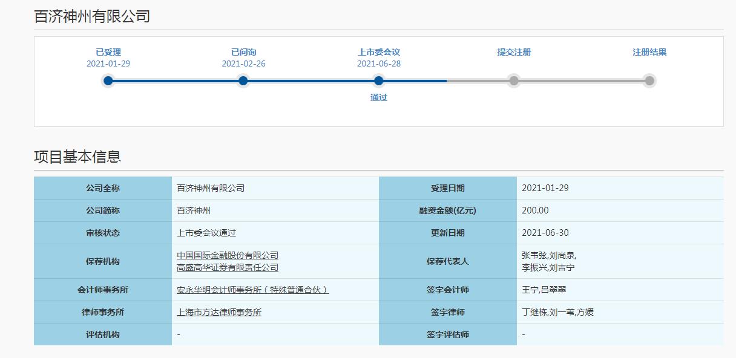The height and width of the screenshot is (358, 736).
Task: Click the page title 百济神州有限公司
Action: point(92,16)
